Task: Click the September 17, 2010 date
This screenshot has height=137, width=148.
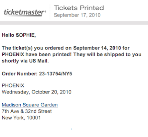Action: point(77,15)
